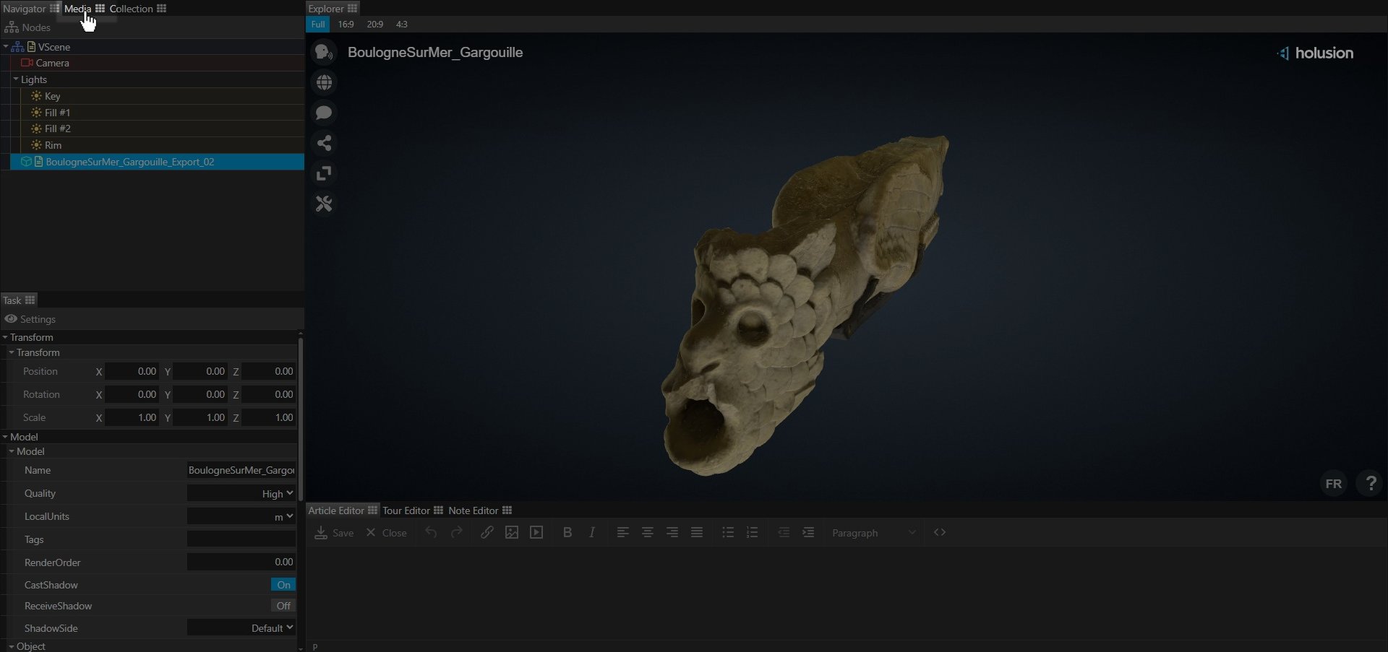The image size is (1388, 652).
Task: Click the Settings button in Task panel
Action: click(30, 319)
